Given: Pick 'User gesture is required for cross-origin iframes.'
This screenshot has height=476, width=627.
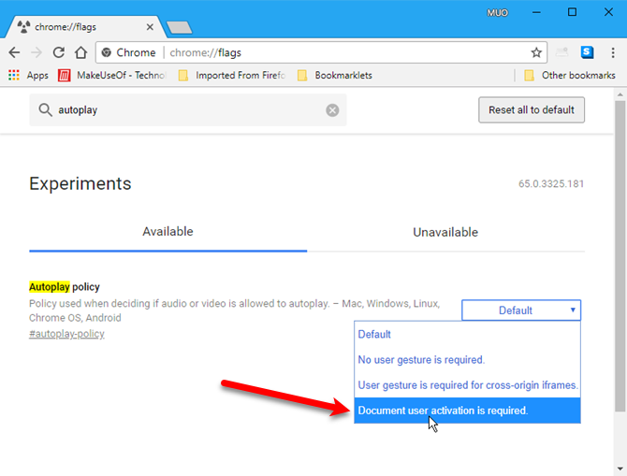Looking at the screenshot, I should coord(467,385).
